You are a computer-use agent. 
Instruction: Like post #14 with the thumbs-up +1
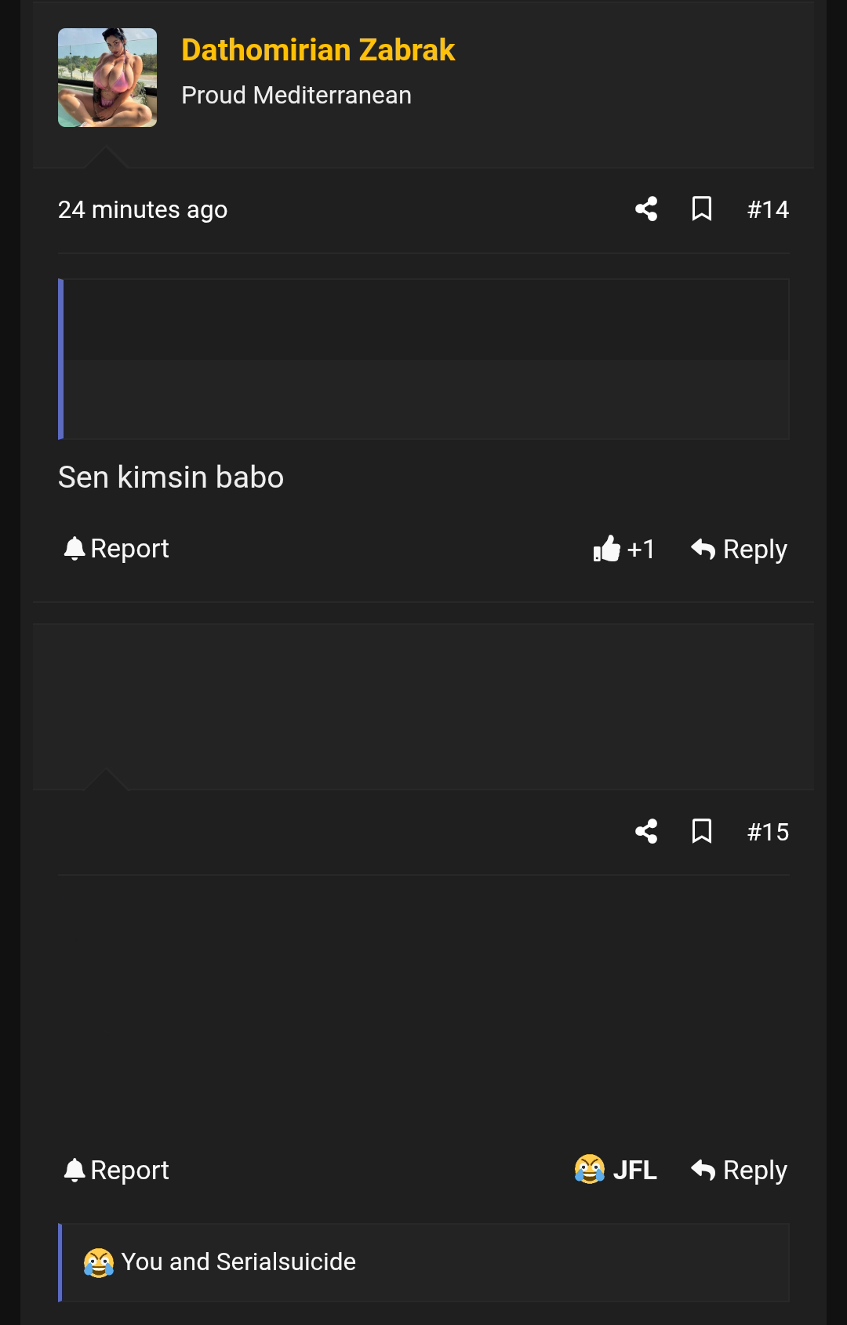(624, 549)
